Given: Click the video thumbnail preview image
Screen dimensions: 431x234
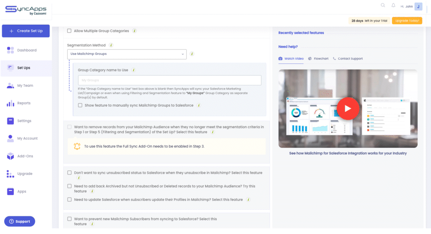Looking at the screenshot, I should (348, 108).
